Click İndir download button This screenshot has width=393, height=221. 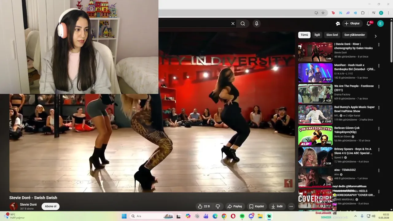(277, 206)
